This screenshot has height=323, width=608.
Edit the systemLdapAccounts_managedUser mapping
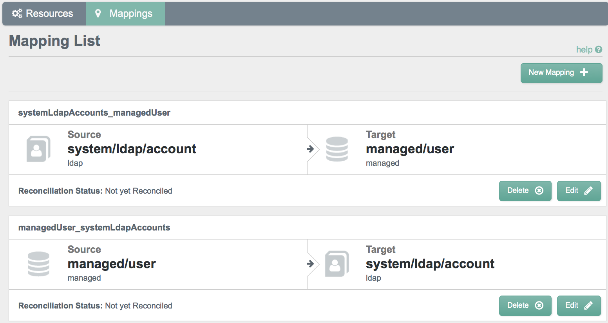coord(579,191)
